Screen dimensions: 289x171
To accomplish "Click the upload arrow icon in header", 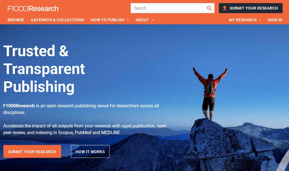I will [x=224, y=8].
